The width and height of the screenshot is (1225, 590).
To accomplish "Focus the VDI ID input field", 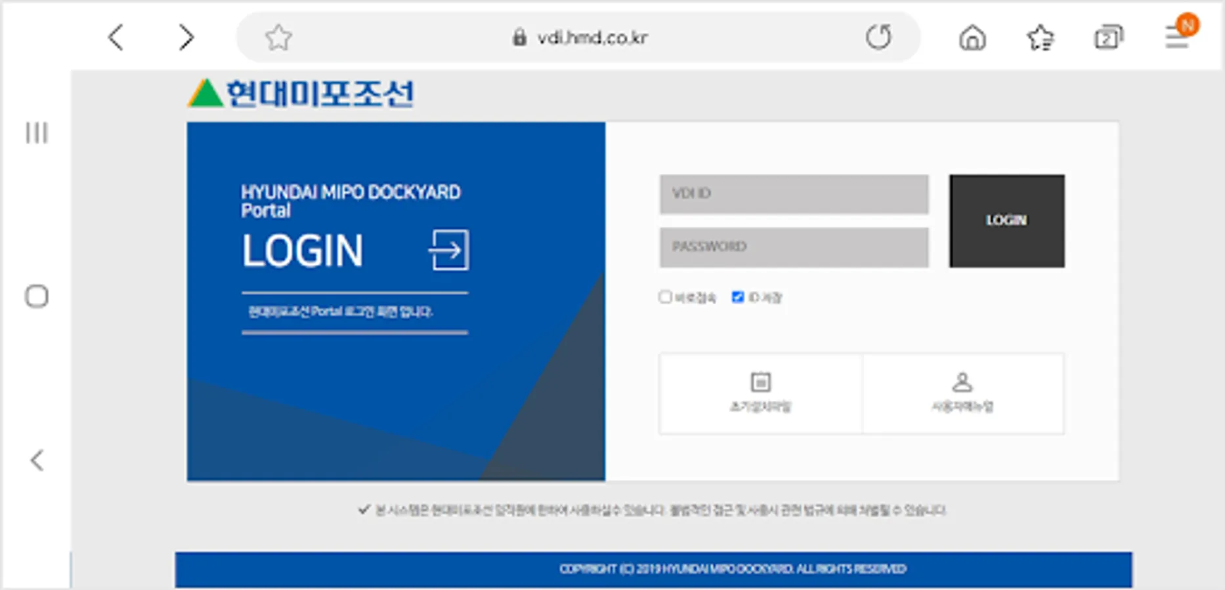I will tap(794, 194).
